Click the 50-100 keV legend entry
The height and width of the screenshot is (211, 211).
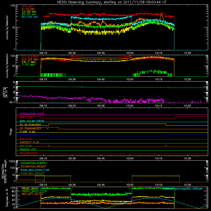(x=30, y=17)
